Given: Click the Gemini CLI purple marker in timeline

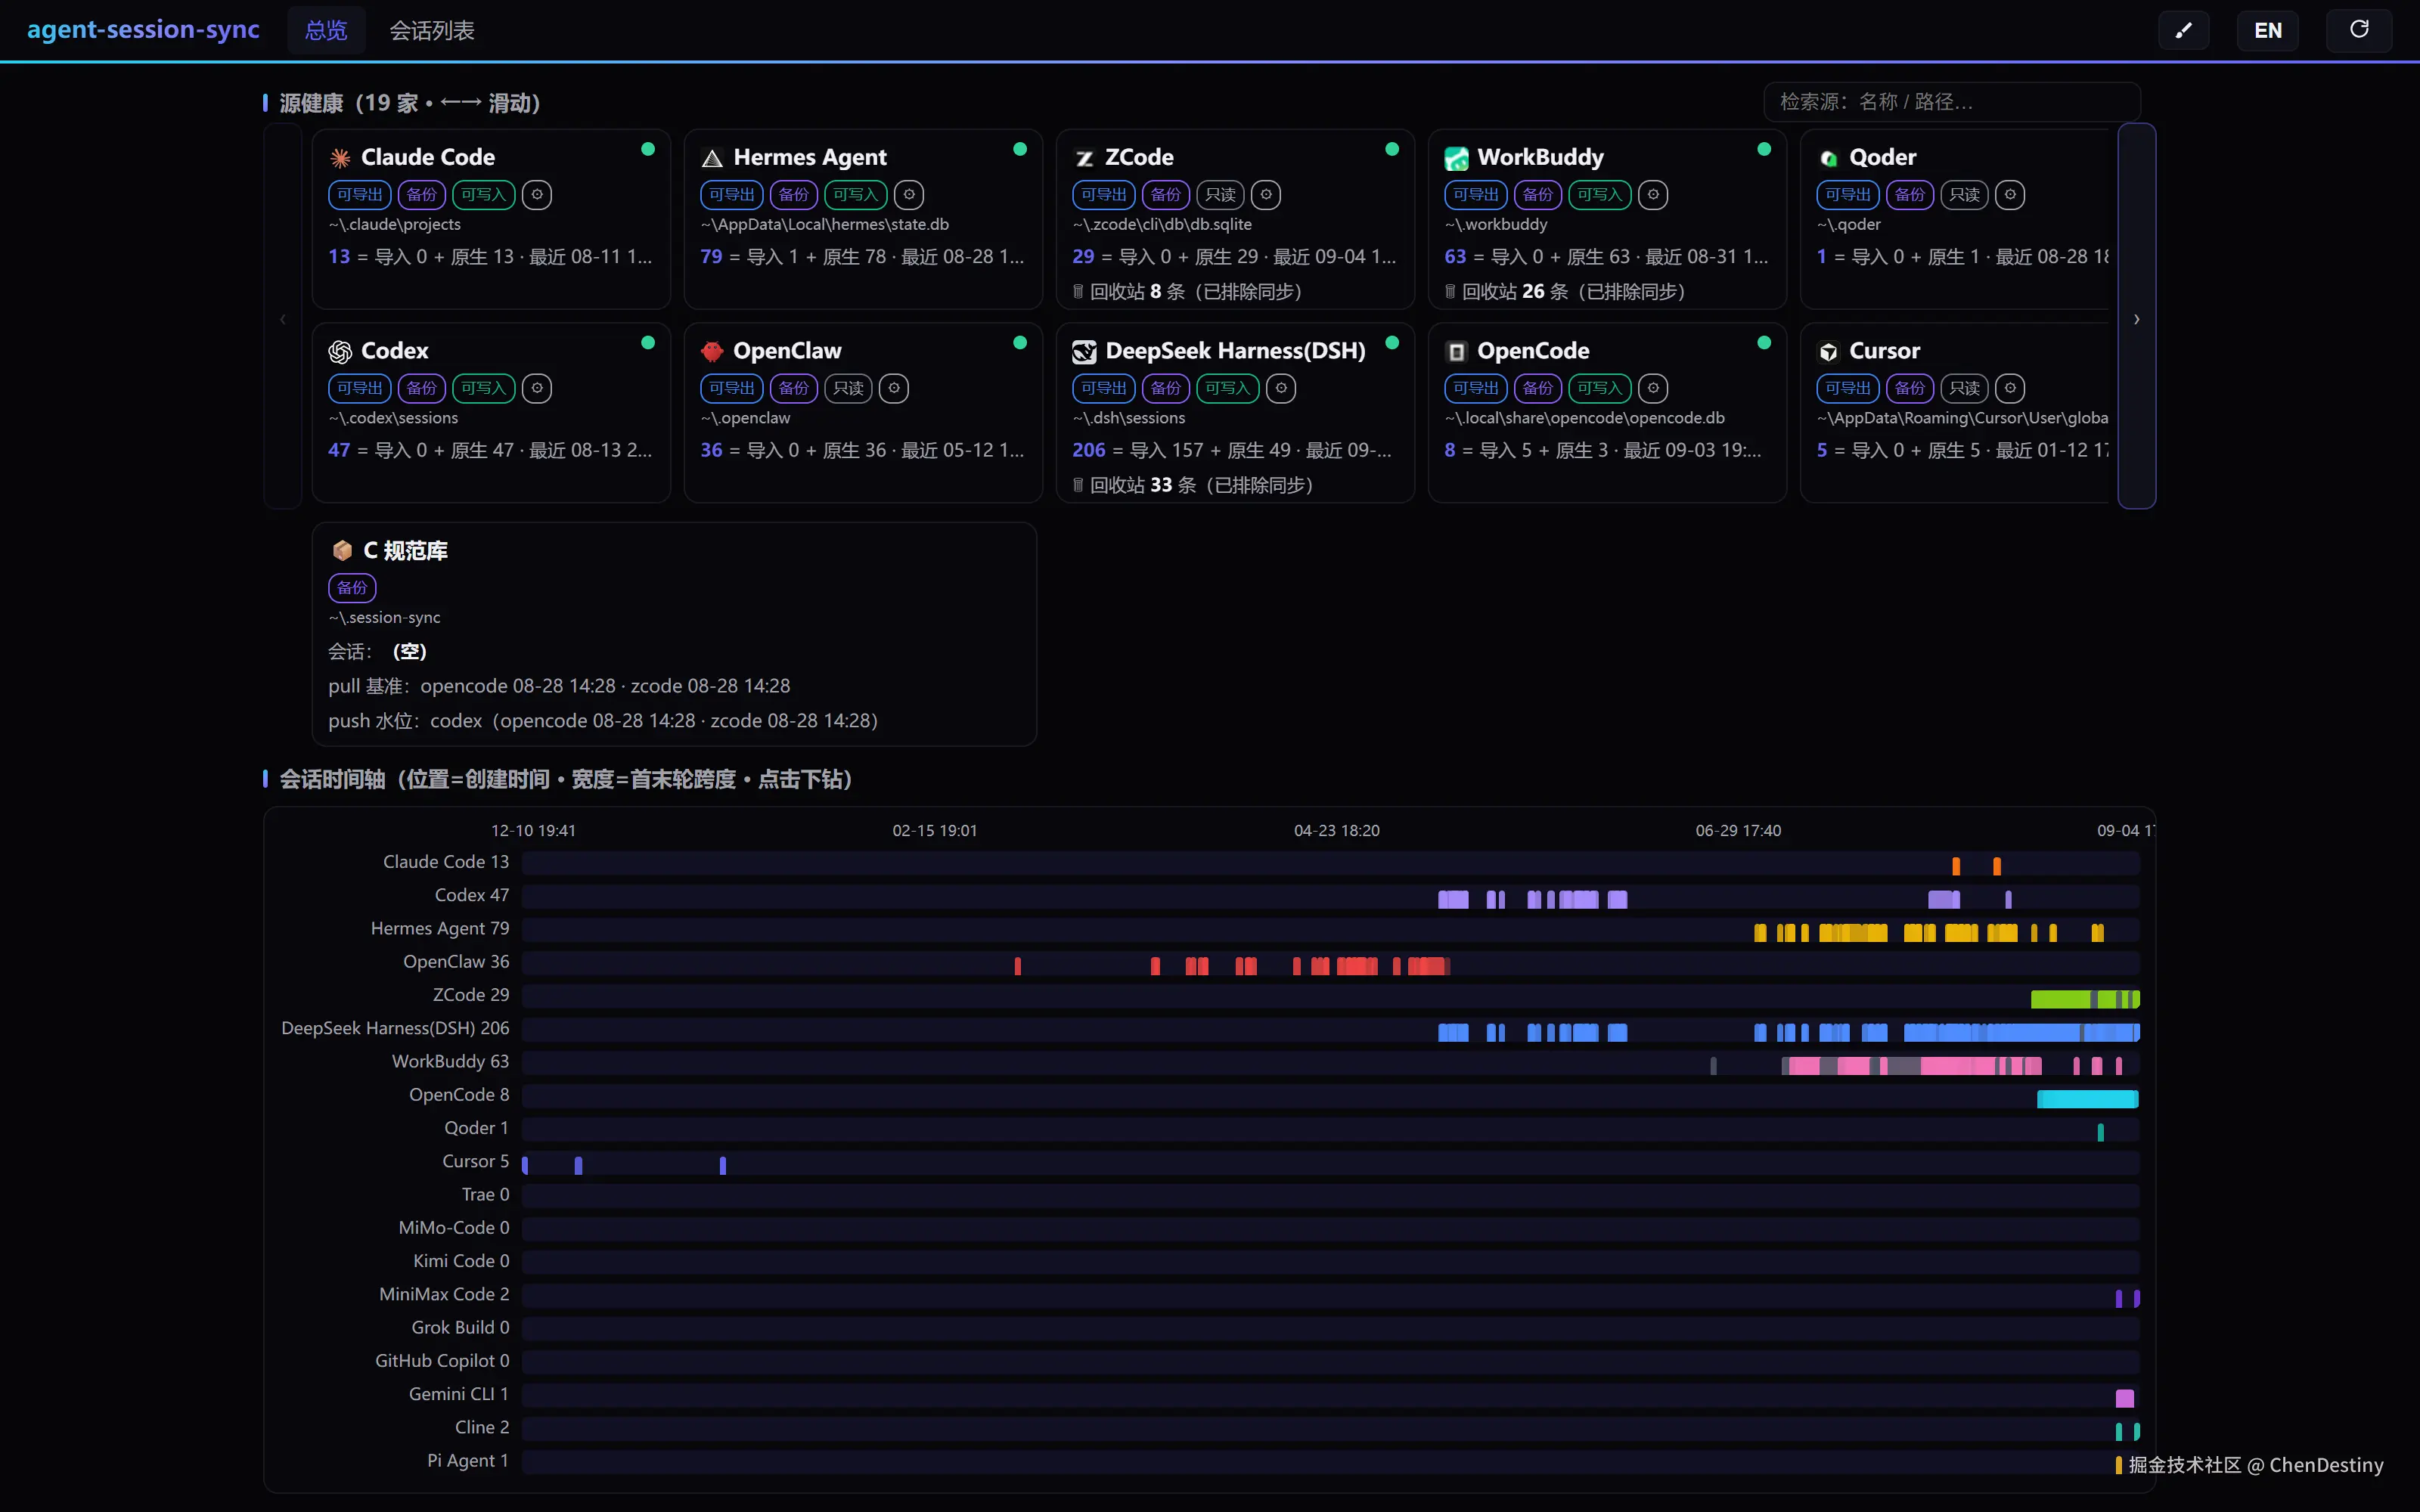Looking at the screenshot, I should click(2125, 1398).
